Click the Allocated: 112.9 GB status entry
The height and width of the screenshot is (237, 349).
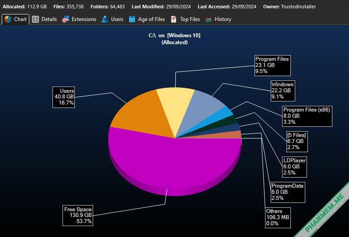pyautogui.click(x=24, y=7)
